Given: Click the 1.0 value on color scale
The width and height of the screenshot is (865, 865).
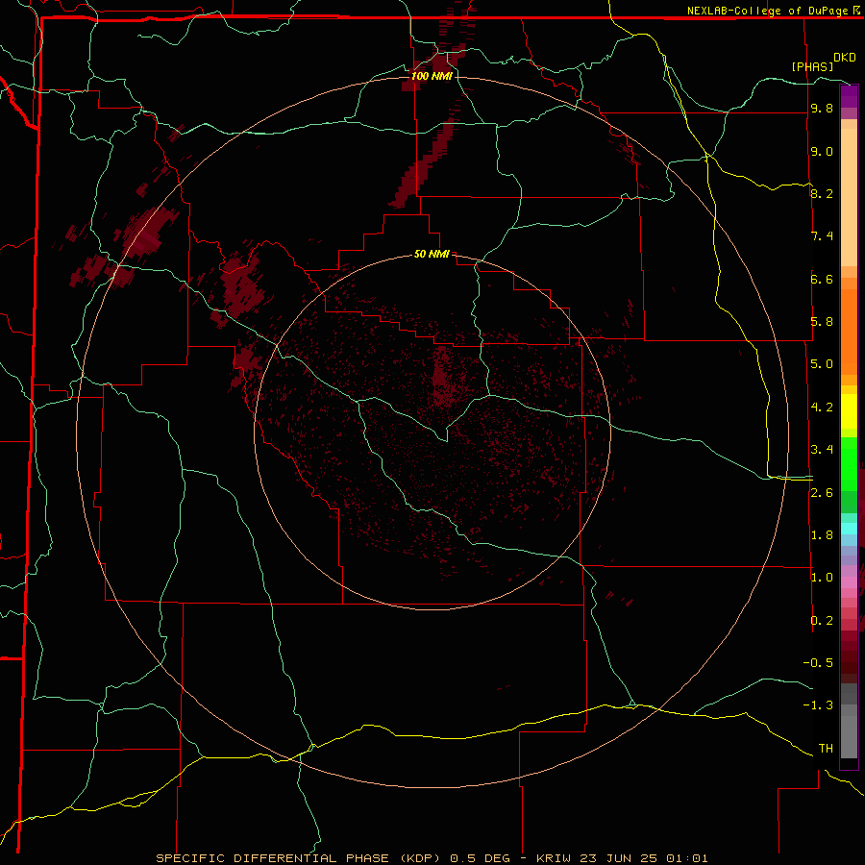Looking at the screenshot, I should coord(822,578).
